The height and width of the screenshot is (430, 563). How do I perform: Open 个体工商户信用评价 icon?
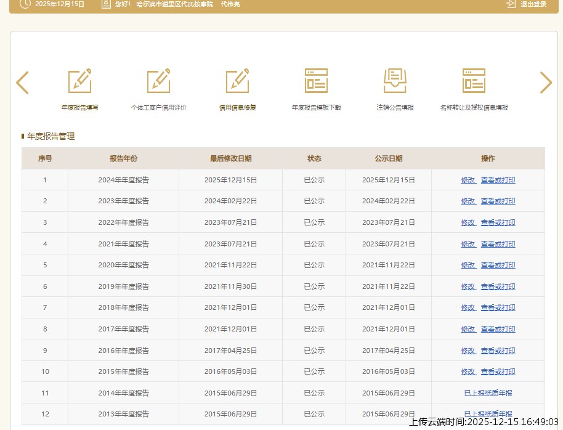158,81
